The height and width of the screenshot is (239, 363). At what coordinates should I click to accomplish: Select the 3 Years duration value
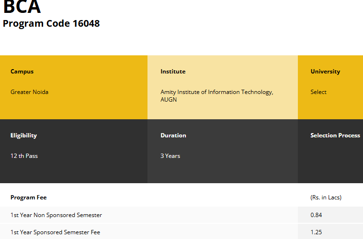pyautogui.click(x=170, y=156)
